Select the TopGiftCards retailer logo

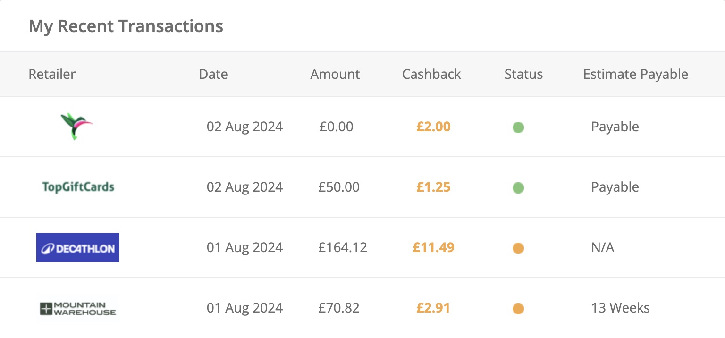[77, 187]
